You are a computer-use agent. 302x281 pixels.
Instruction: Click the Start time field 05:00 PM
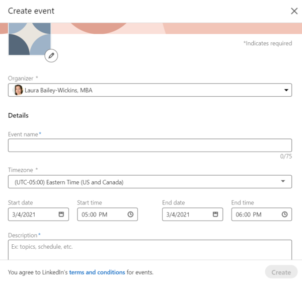coord(108,215)
